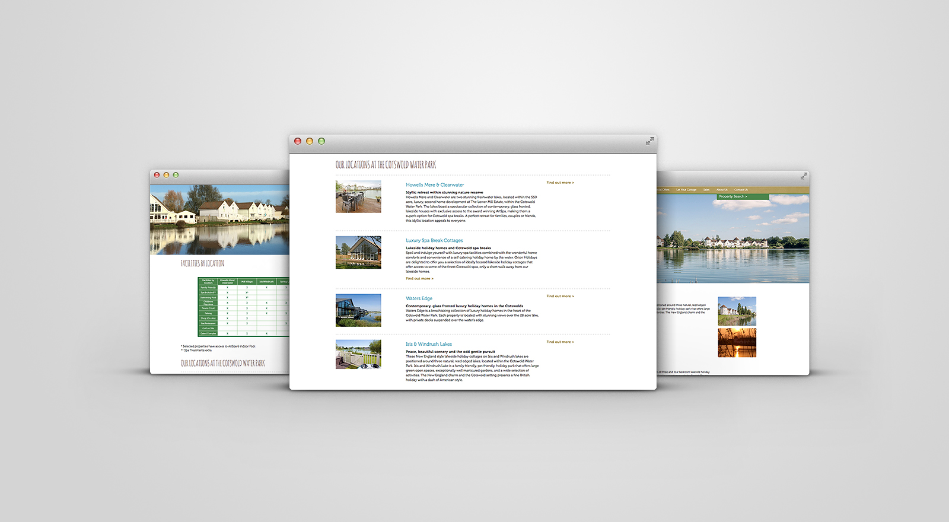Open the lakeside houses thumbnail in right window

[x=737, y=311]
